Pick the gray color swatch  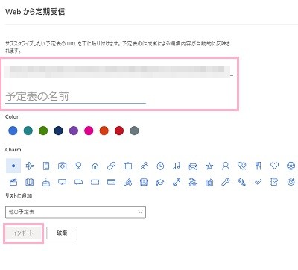(134, 131)
